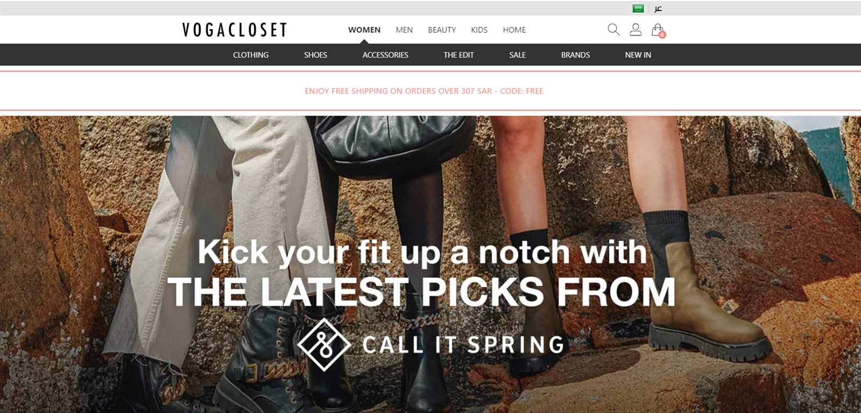The image size is (861, 413).
Task: Go to the BEAUTY section
Action: (442, 30)
